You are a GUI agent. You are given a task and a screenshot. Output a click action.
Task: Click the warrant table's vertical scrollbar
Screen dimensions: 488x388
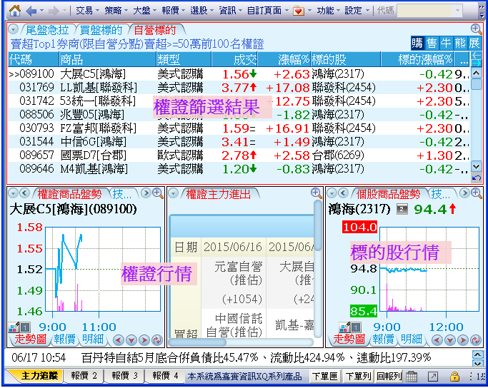[477, 114]
